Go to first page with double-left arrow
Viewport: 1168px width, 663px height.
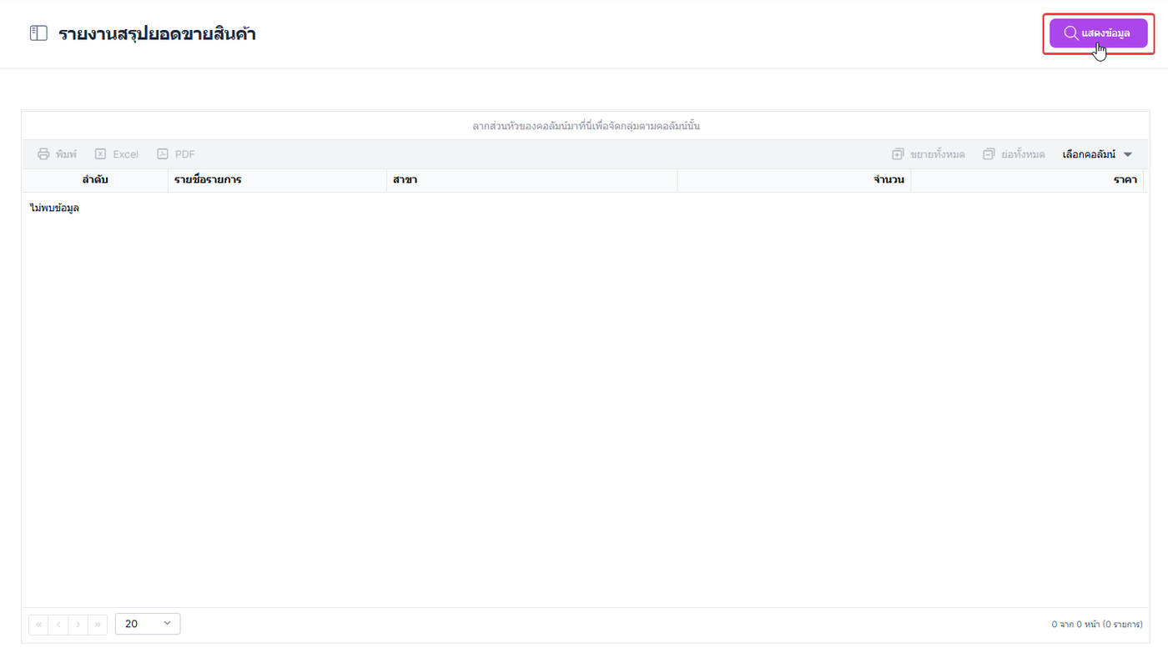[x=38, y=625]
